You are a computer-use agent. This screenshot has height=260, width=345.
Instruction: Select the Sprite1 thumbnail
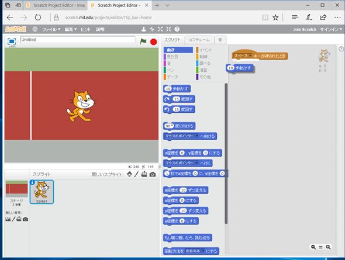click(42, 192)
